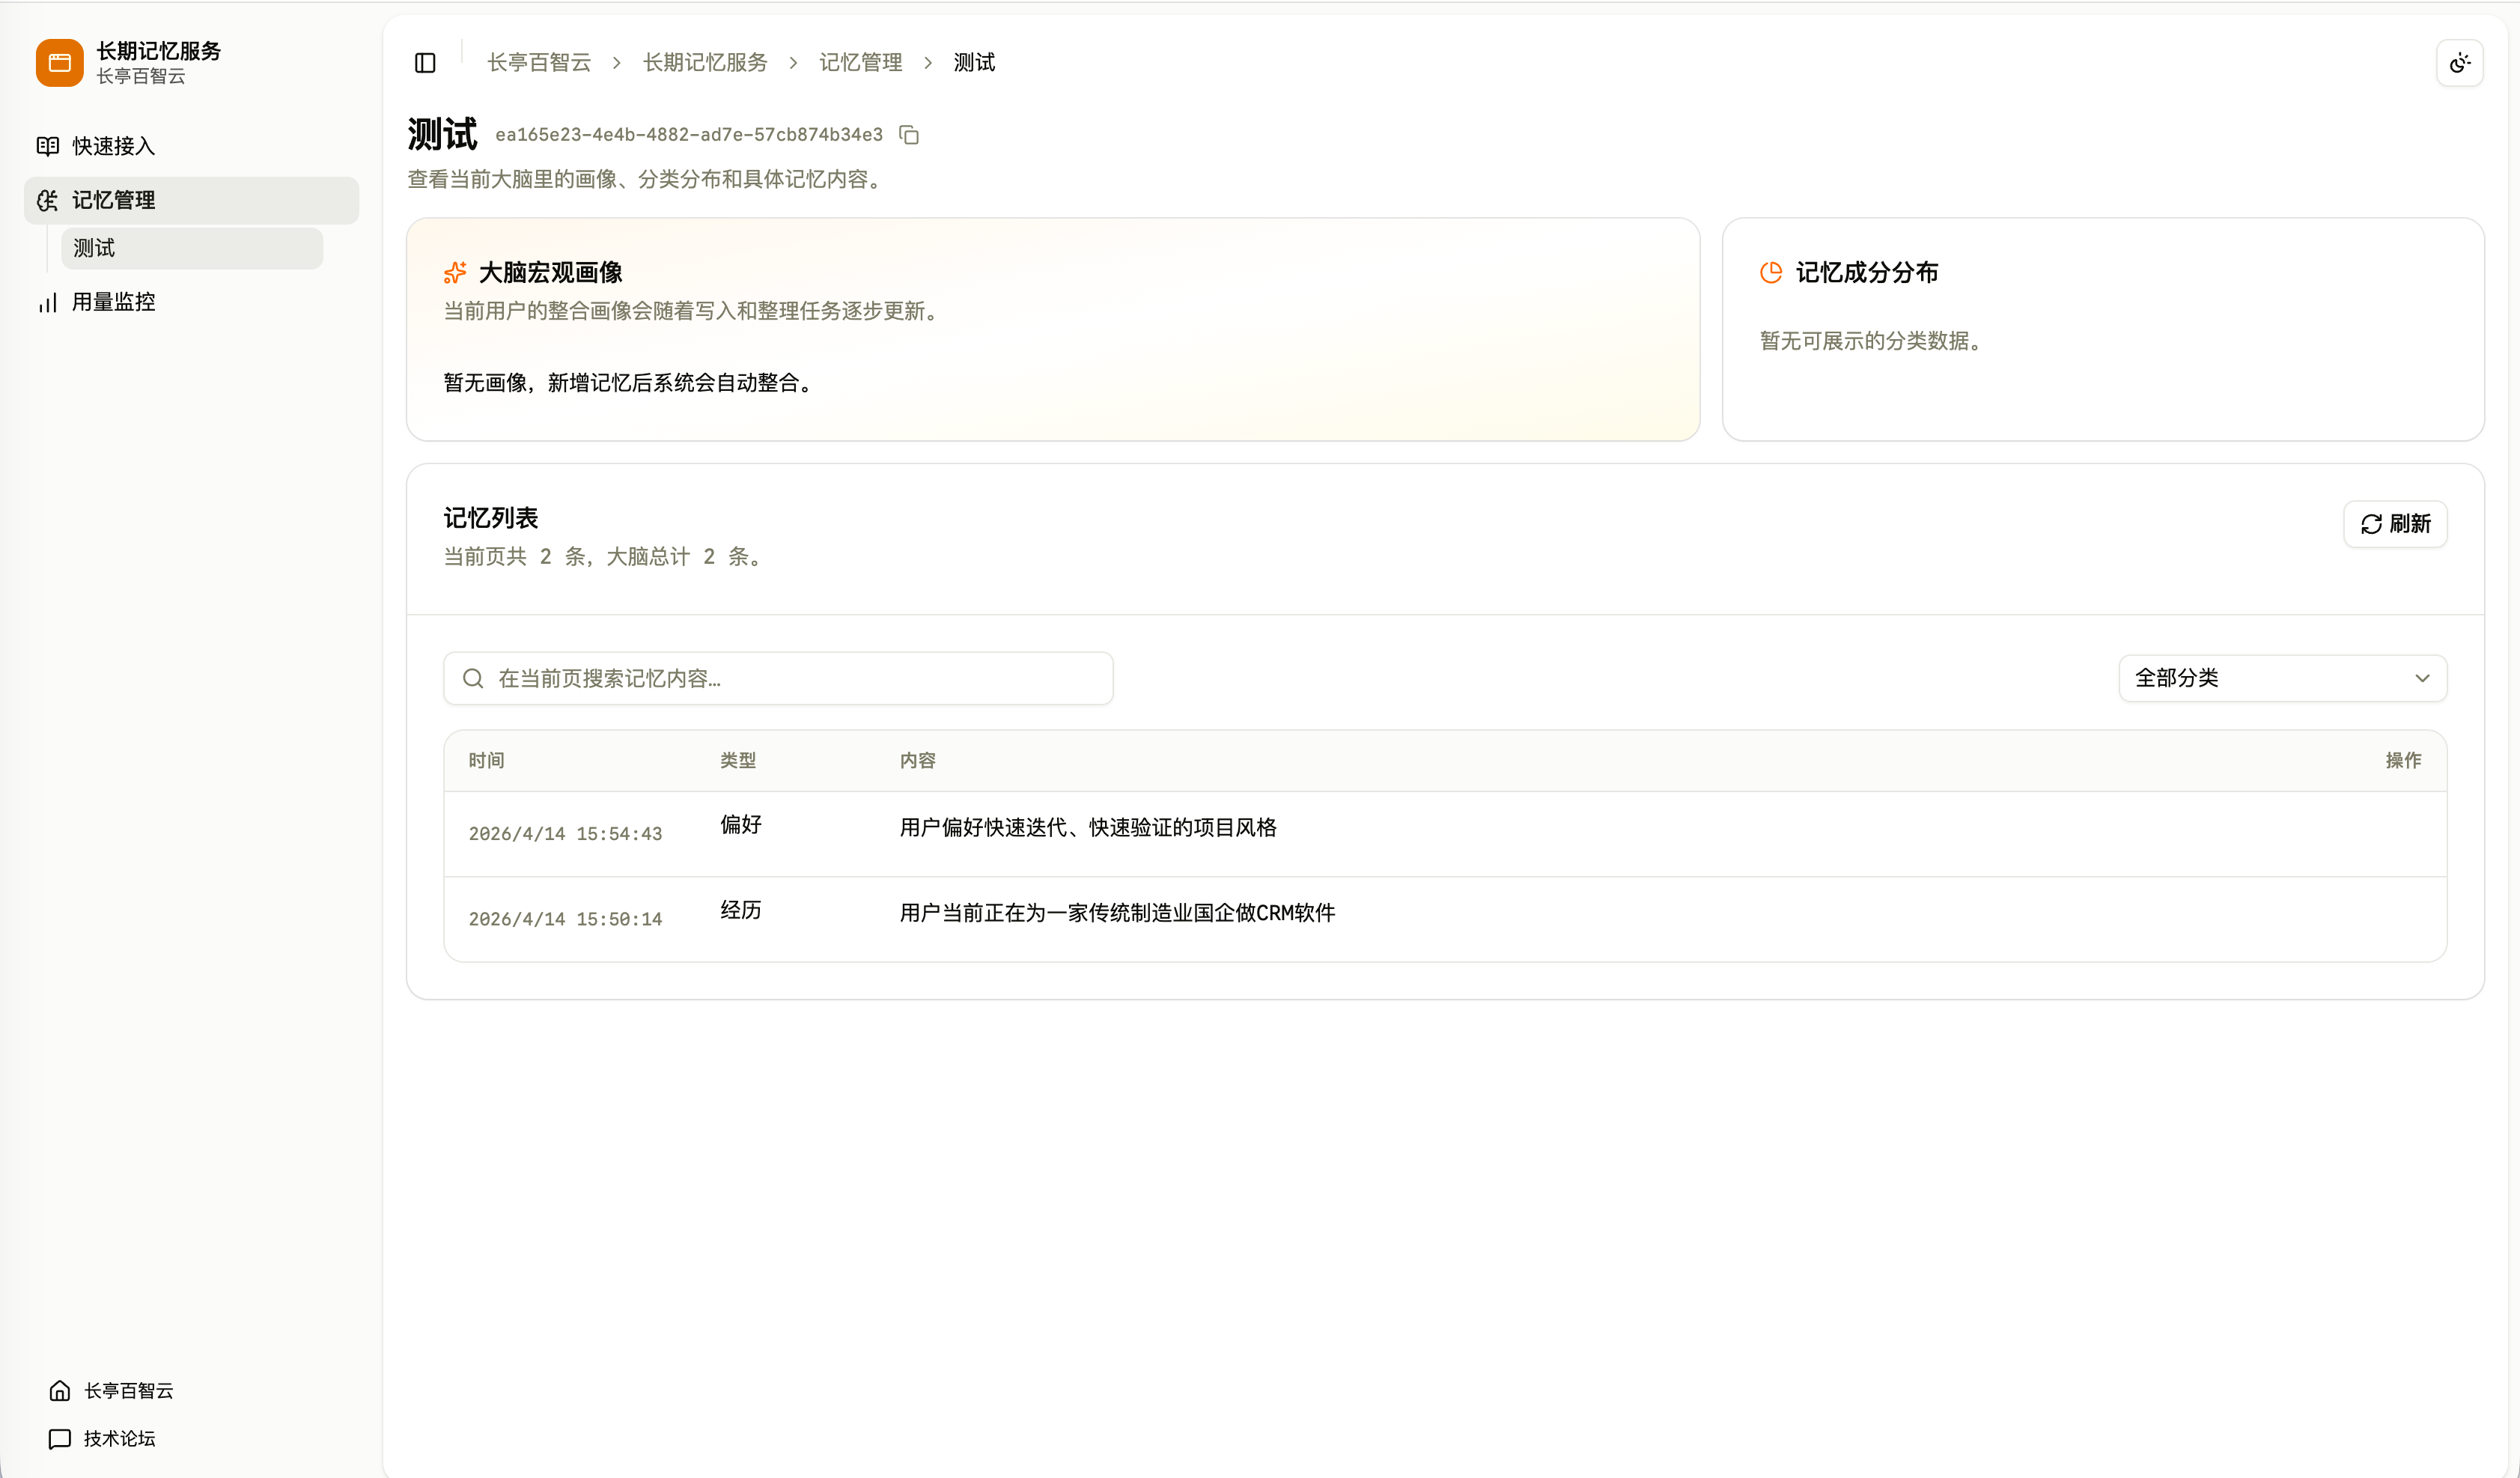Screen dimensions: 2520x1478
Task: Click the 时间 column header
Action: pyautogui.click(x=486, y=761)
